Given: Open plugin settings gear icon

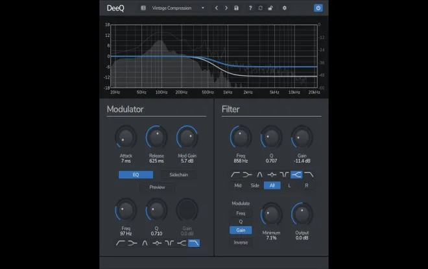Looking at the screenshot, I should 285,8.
